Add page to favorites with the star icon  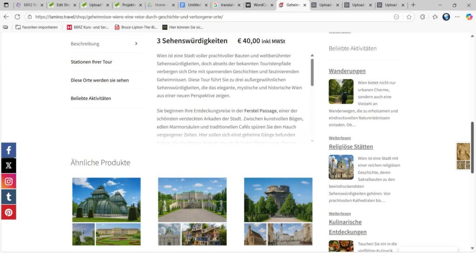tap(409, 17)
